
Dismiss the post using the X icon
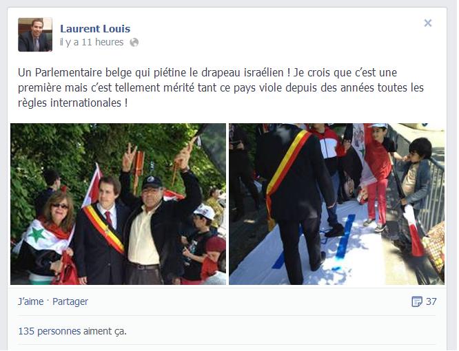point(428,23)
